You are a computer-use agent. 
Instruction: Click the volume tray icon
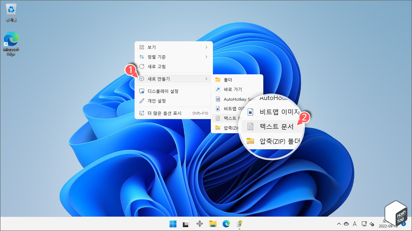tap(372, 224)
